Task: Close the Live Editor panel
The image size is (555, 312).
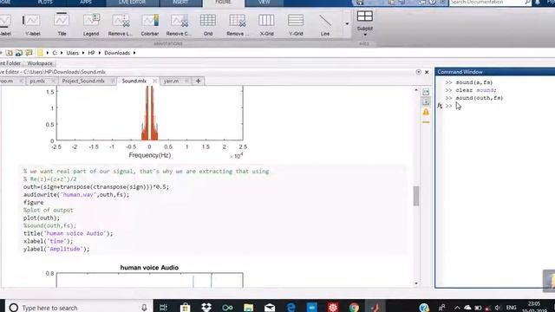Action: pos(427,72)
